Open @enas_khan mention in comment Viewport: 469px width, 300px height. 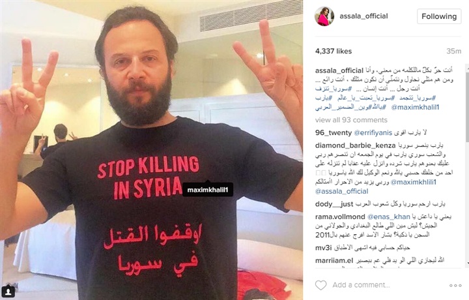(x=388, y=217)
